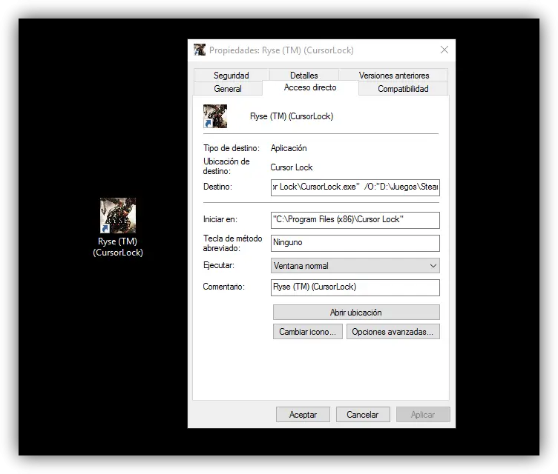Viewport: 558px width, 474px height.
Task: Click the Ryse icon in the dialog title bar
Action: click(x=200, y=50)
